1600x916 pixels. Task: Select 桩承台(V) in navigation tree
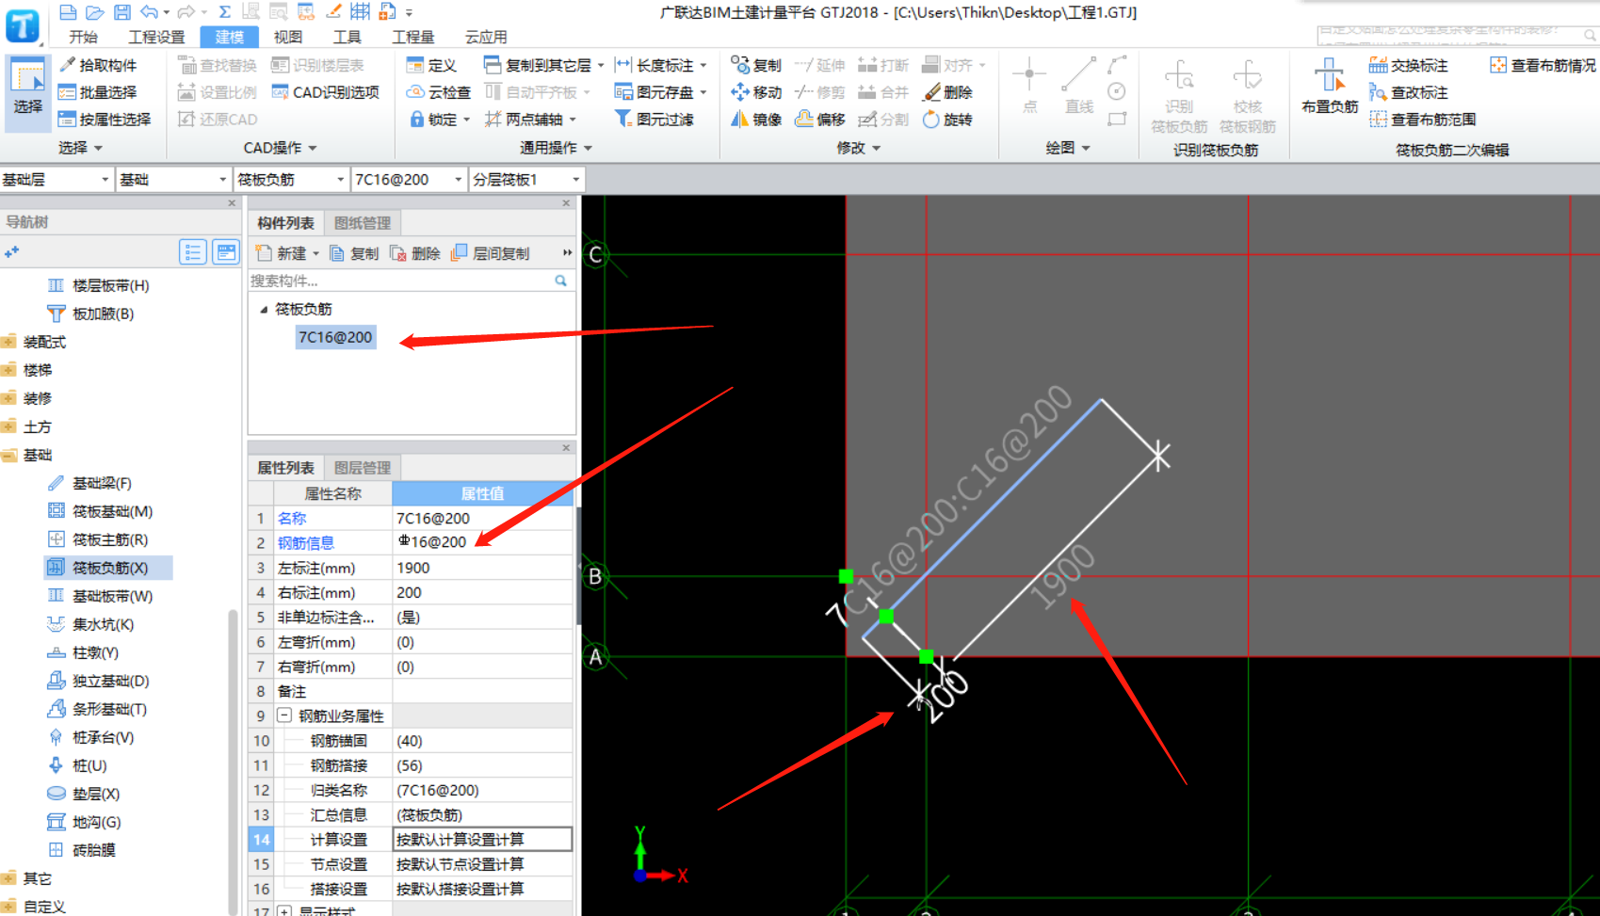[103, 737]
